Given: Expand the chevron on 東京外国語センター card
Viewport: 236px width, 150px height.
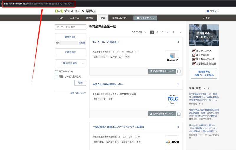Looking at the screenshot, I should pos(178,85).
